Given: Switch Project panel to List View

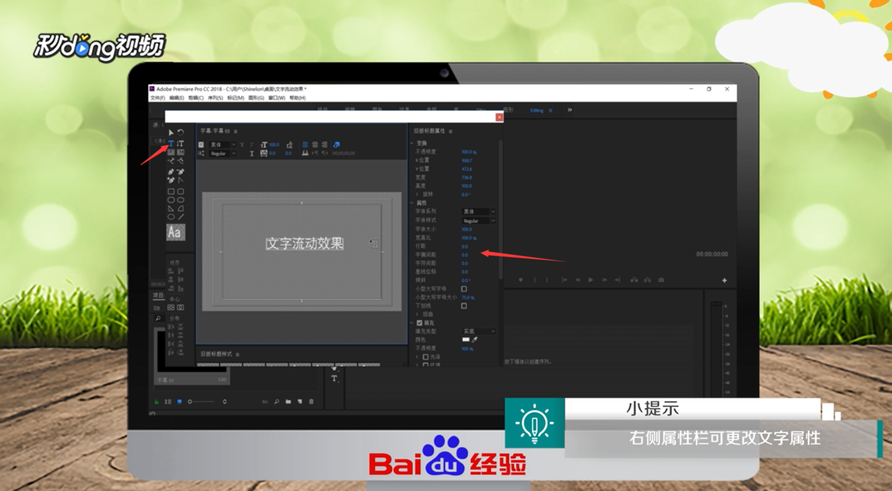Looking at the screenshot, I should pyautogui.click(x=168, y=402).
